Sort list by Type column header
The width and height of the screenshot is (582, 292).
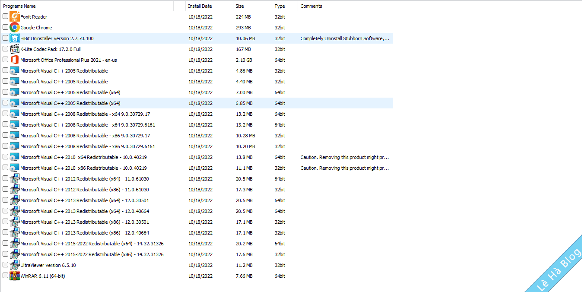pos(285,6)
